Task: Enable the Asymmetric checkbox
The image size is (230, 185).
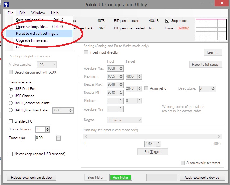Action: [x=146, y=88]
